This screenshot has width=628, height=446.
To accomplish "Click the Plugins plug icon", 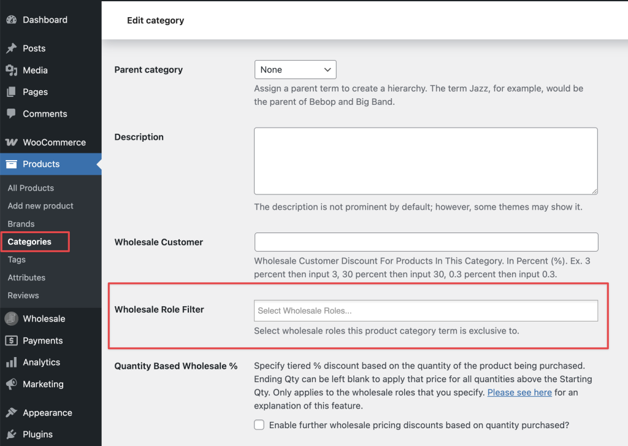I will [x=12, y=434].
